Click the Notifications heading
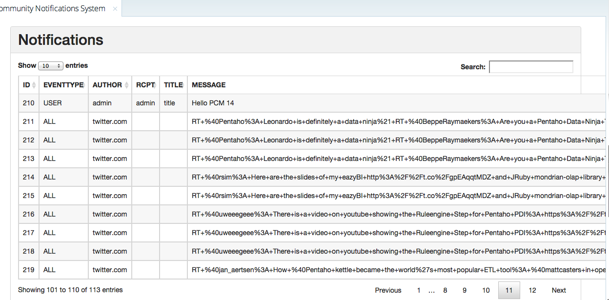The width and height of the screenshot is (609, 300). (x=61, y=40)
